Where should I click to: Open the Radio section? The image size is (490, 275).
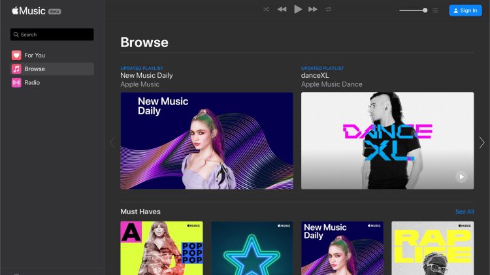tap(52, 82)
